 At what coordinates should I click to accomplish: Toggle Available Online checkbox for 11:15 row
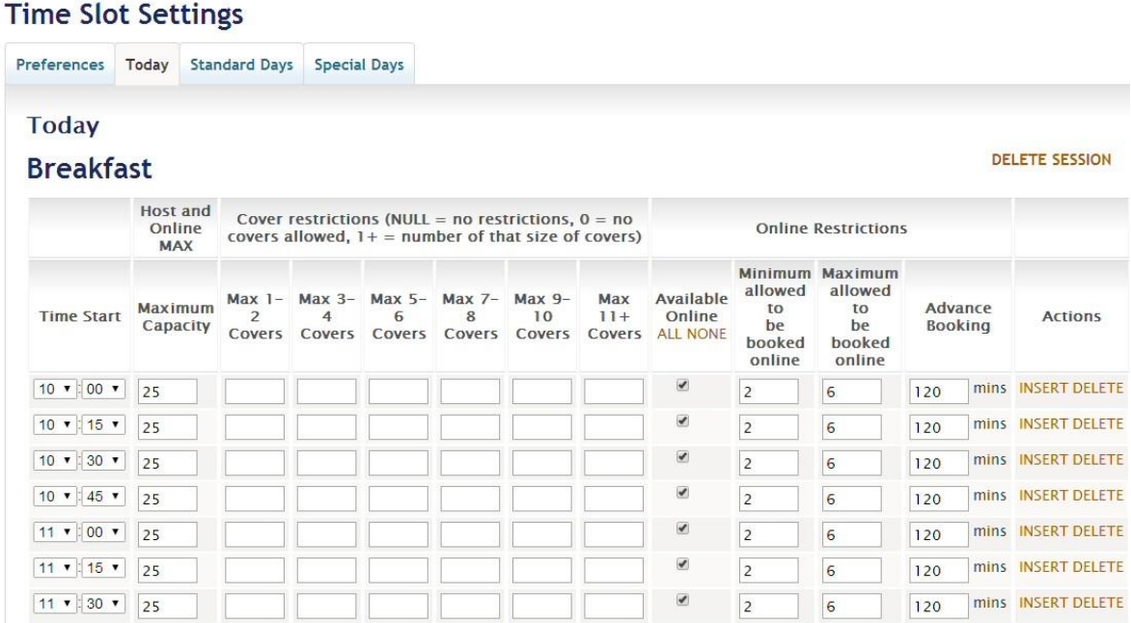click(683, 562)
